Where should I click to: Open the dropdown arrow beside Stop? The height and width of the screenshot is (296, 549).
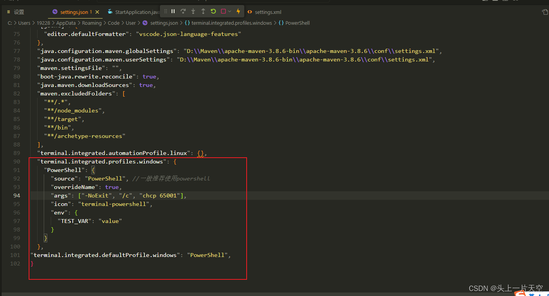(230, 12)
